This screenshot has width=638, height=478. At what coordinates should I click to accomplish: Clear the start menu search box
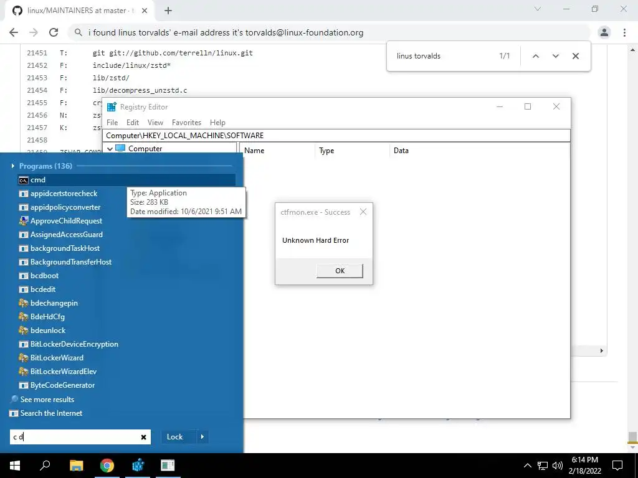pos(144,437)
